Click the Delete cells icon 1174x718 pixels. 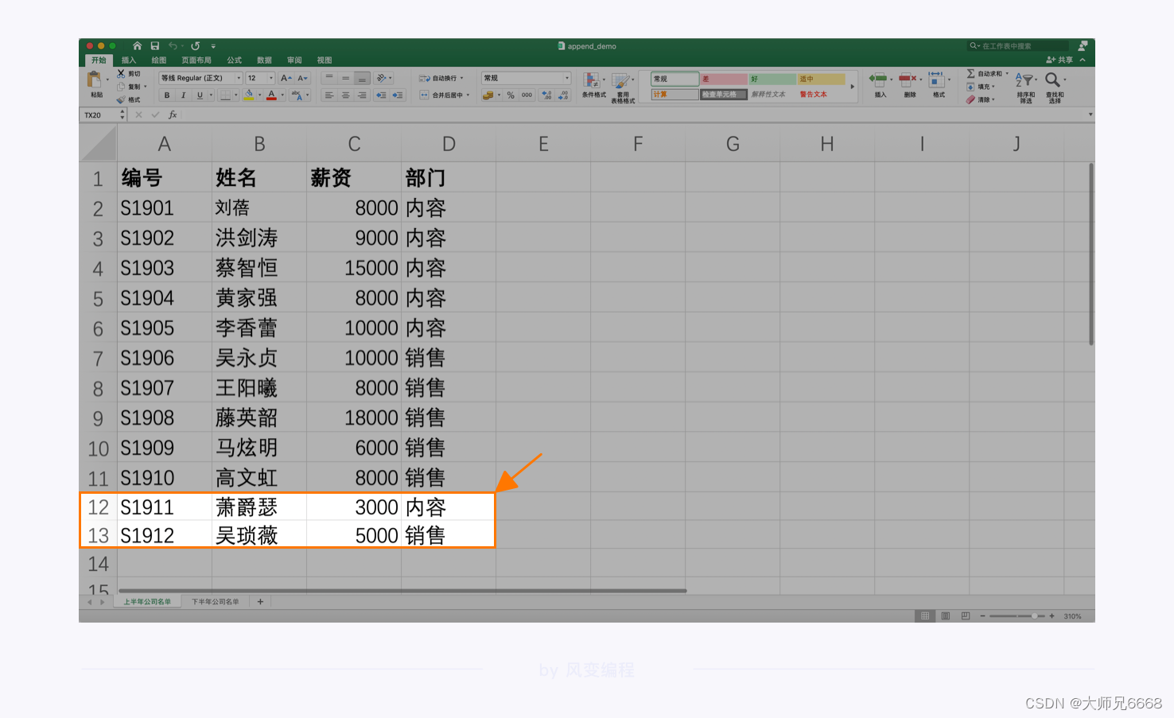[x=908, y=80]
